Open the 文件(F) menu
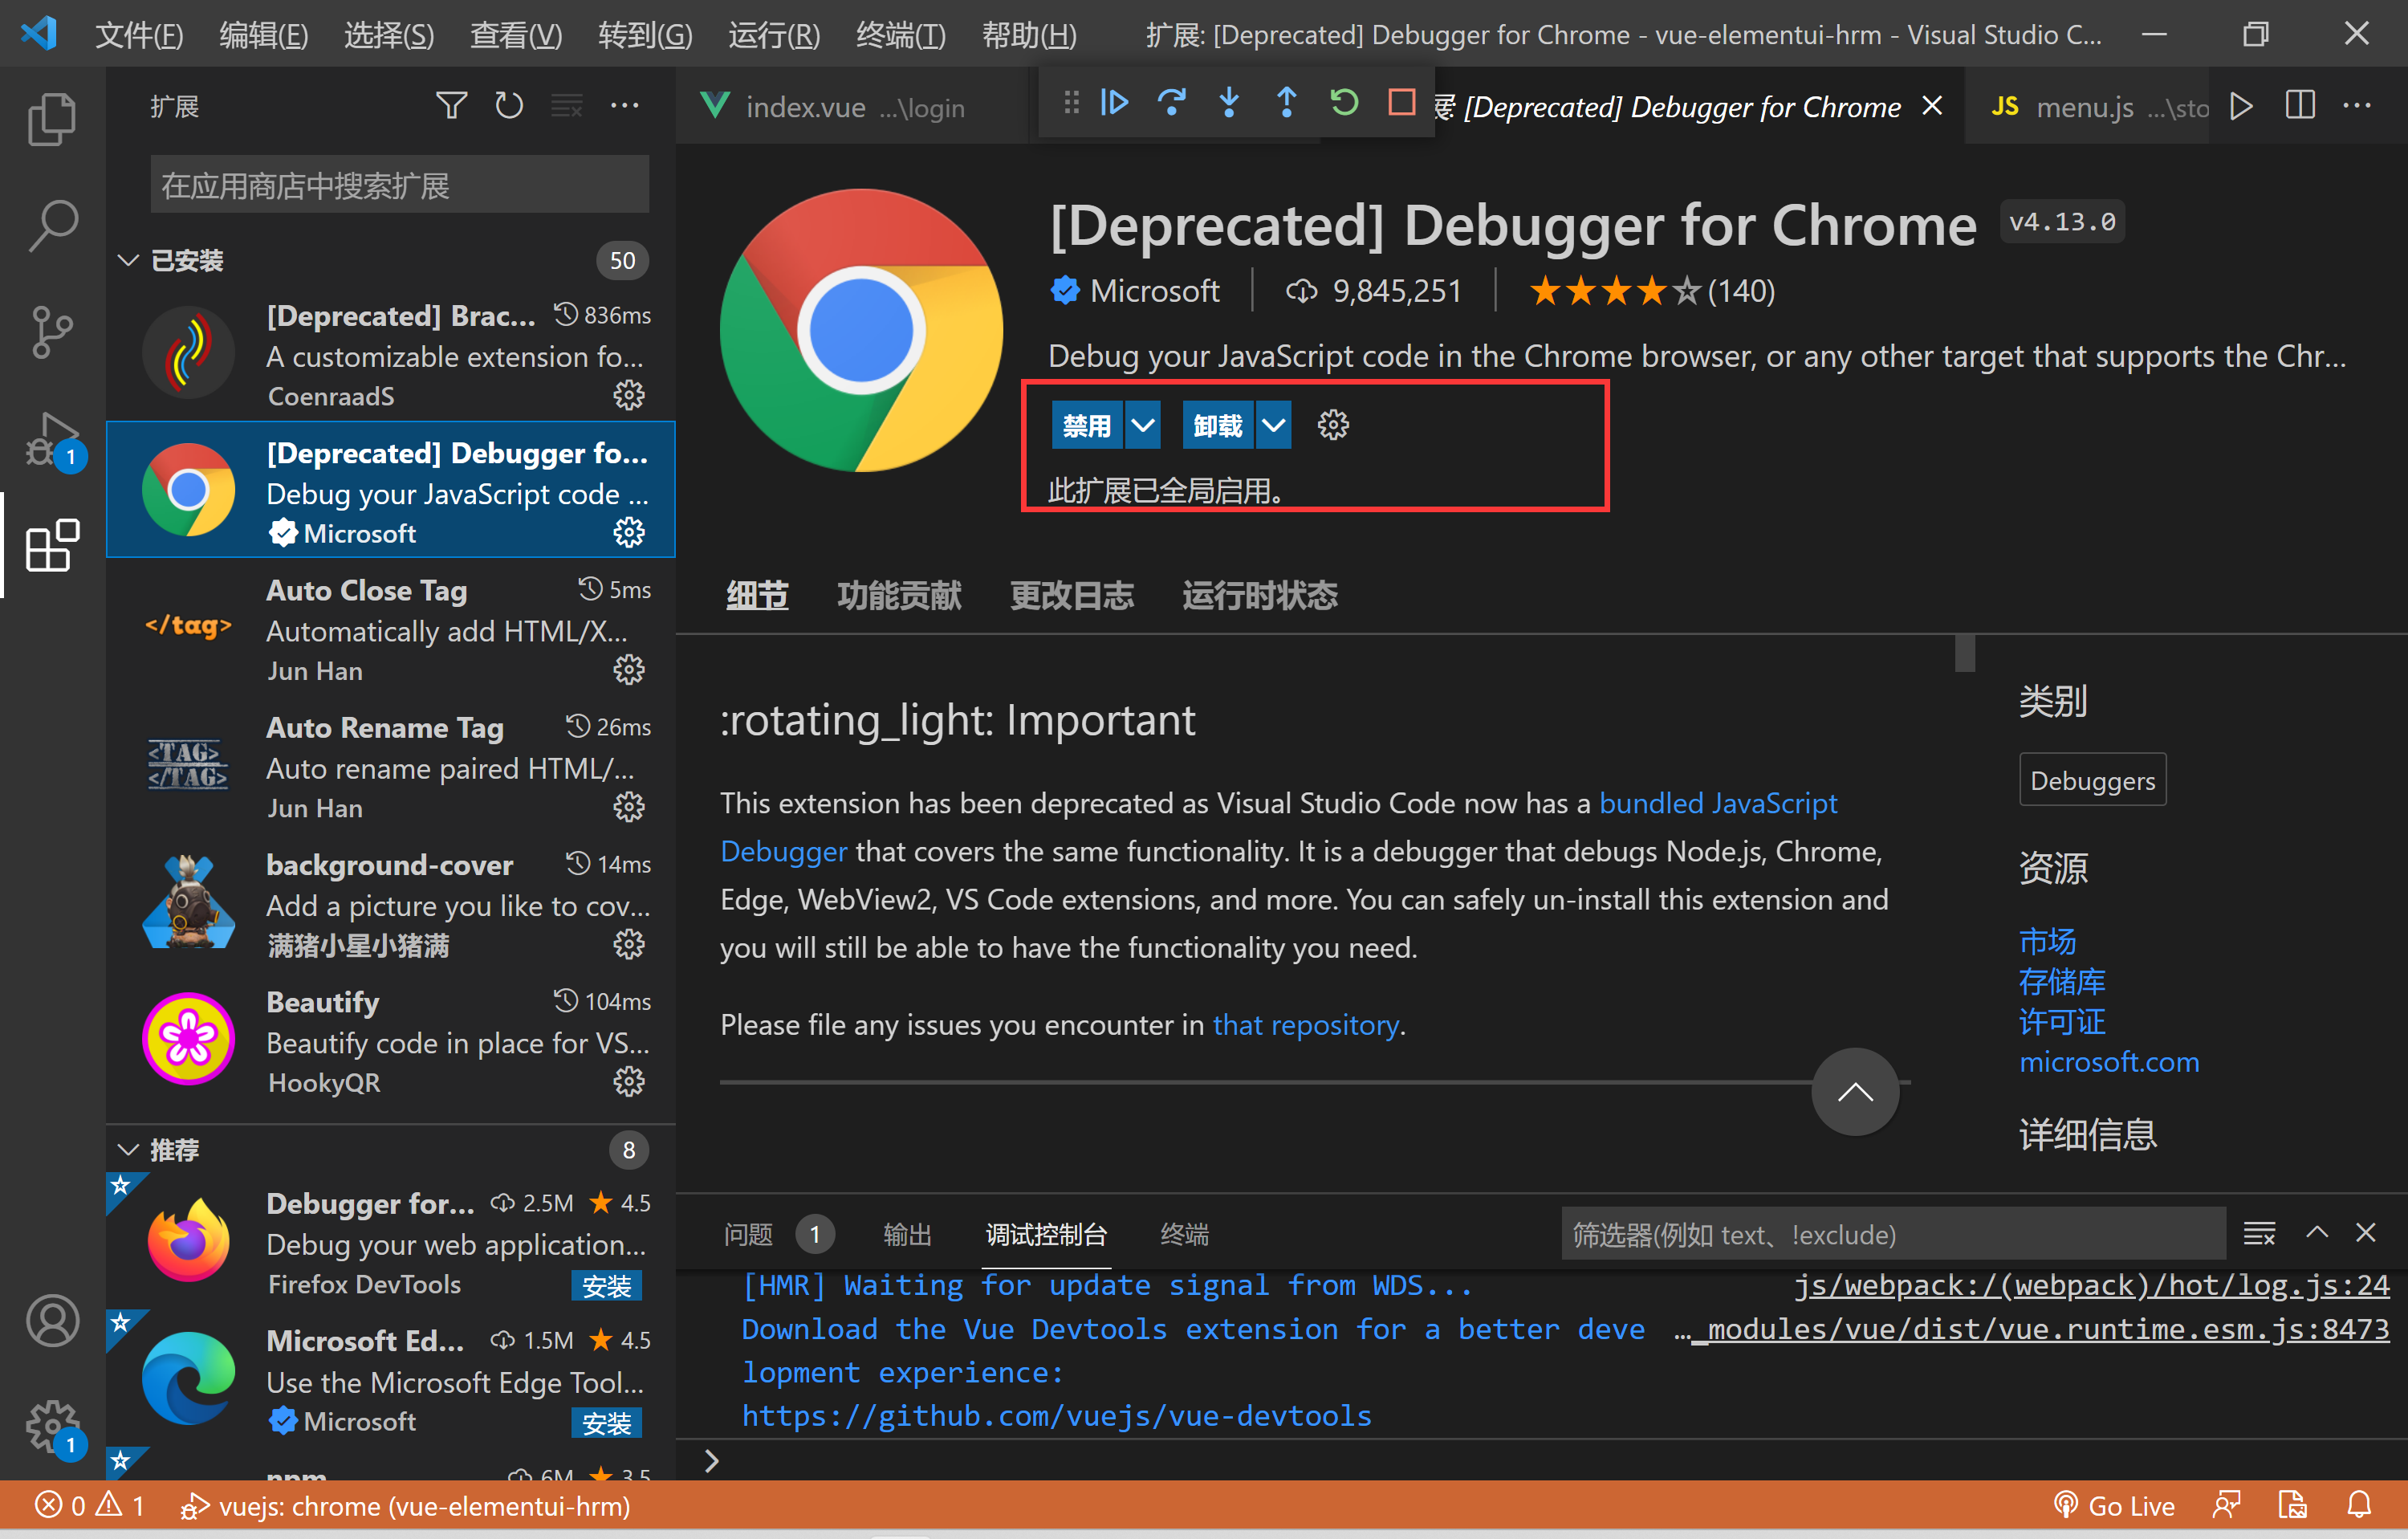 (139, 35)
